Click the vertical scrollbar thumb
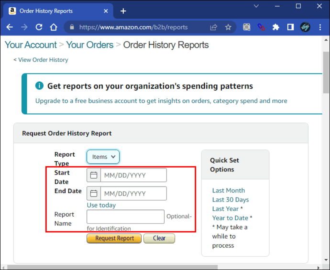The height and width of the screenshot is (270, 330). coord(326,72)
